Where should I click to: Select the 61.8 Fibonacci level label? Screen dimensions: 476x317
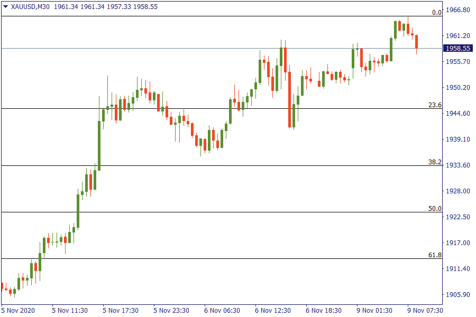pyautogui.click(x=435, y=255)
